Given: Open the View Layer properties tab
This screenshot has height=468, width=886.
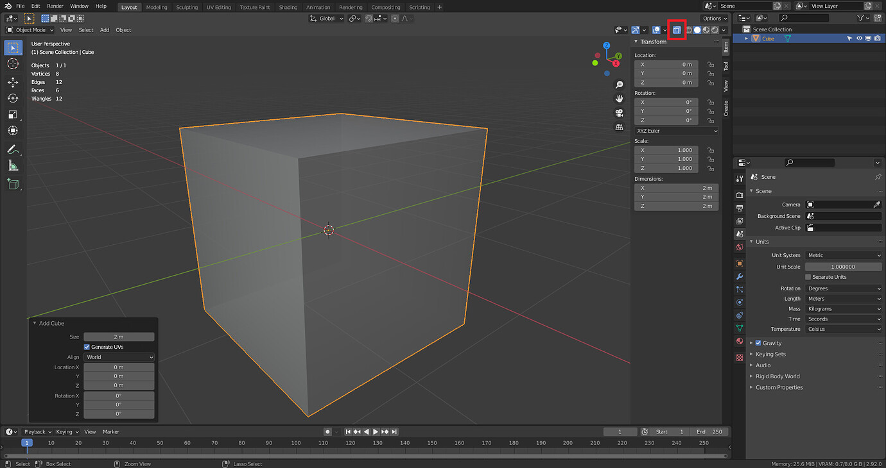Looking at the screenshot, I should (740, 221).
